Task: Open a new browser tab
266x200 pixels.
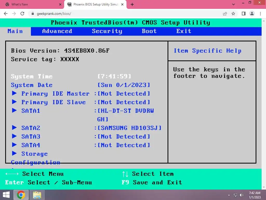Action: click(x=132, y=4)
